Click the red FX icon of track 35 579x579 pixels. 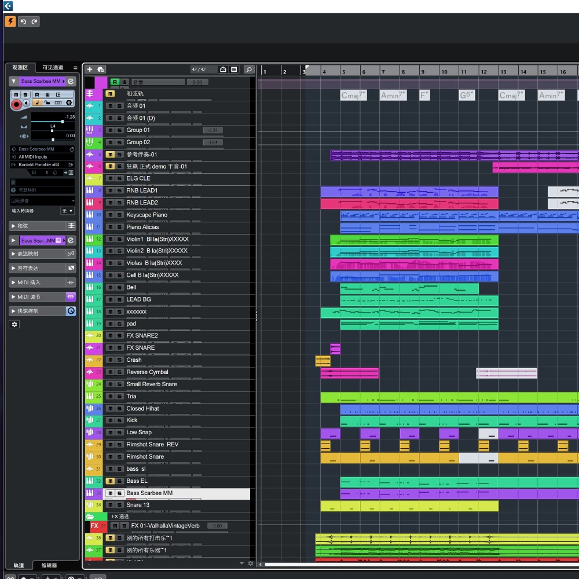pyautogui.click(x=94, y=526)
